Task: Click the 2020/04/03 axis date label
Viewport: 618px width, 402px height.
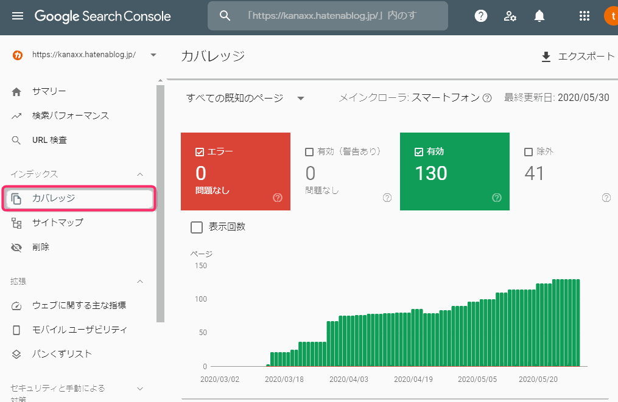Action: tap(349, 379)
